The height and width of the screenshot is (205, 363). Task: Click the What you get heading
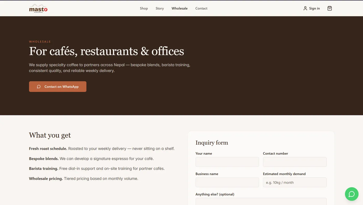pos(50,135)
